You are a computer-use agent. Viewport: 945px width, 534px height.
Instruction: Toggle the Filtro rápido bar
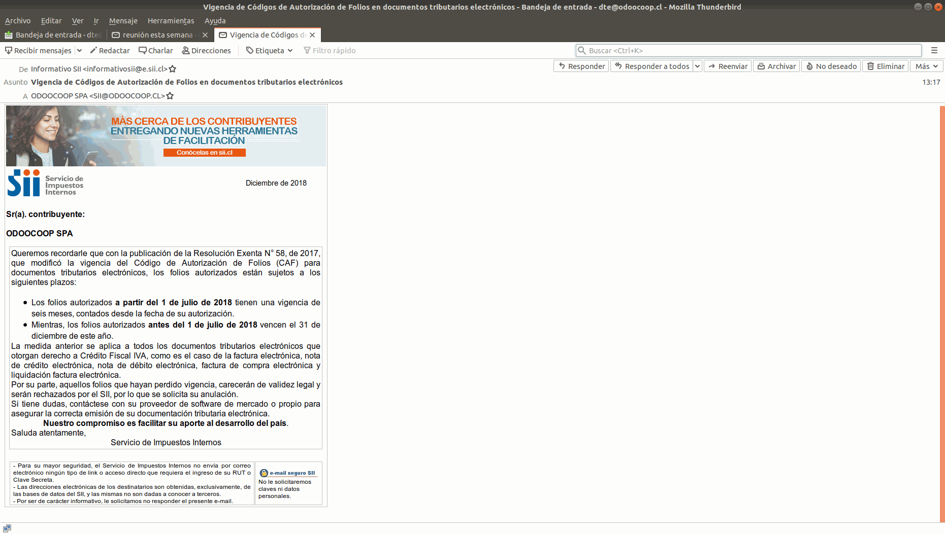[329, 50]
